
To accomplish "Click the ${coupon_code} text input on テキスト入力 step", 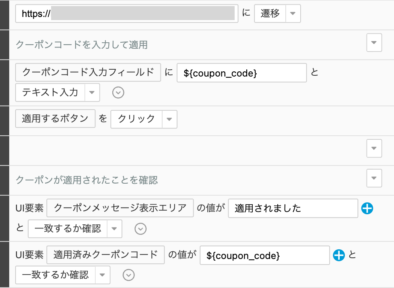I will coord(241,73).
